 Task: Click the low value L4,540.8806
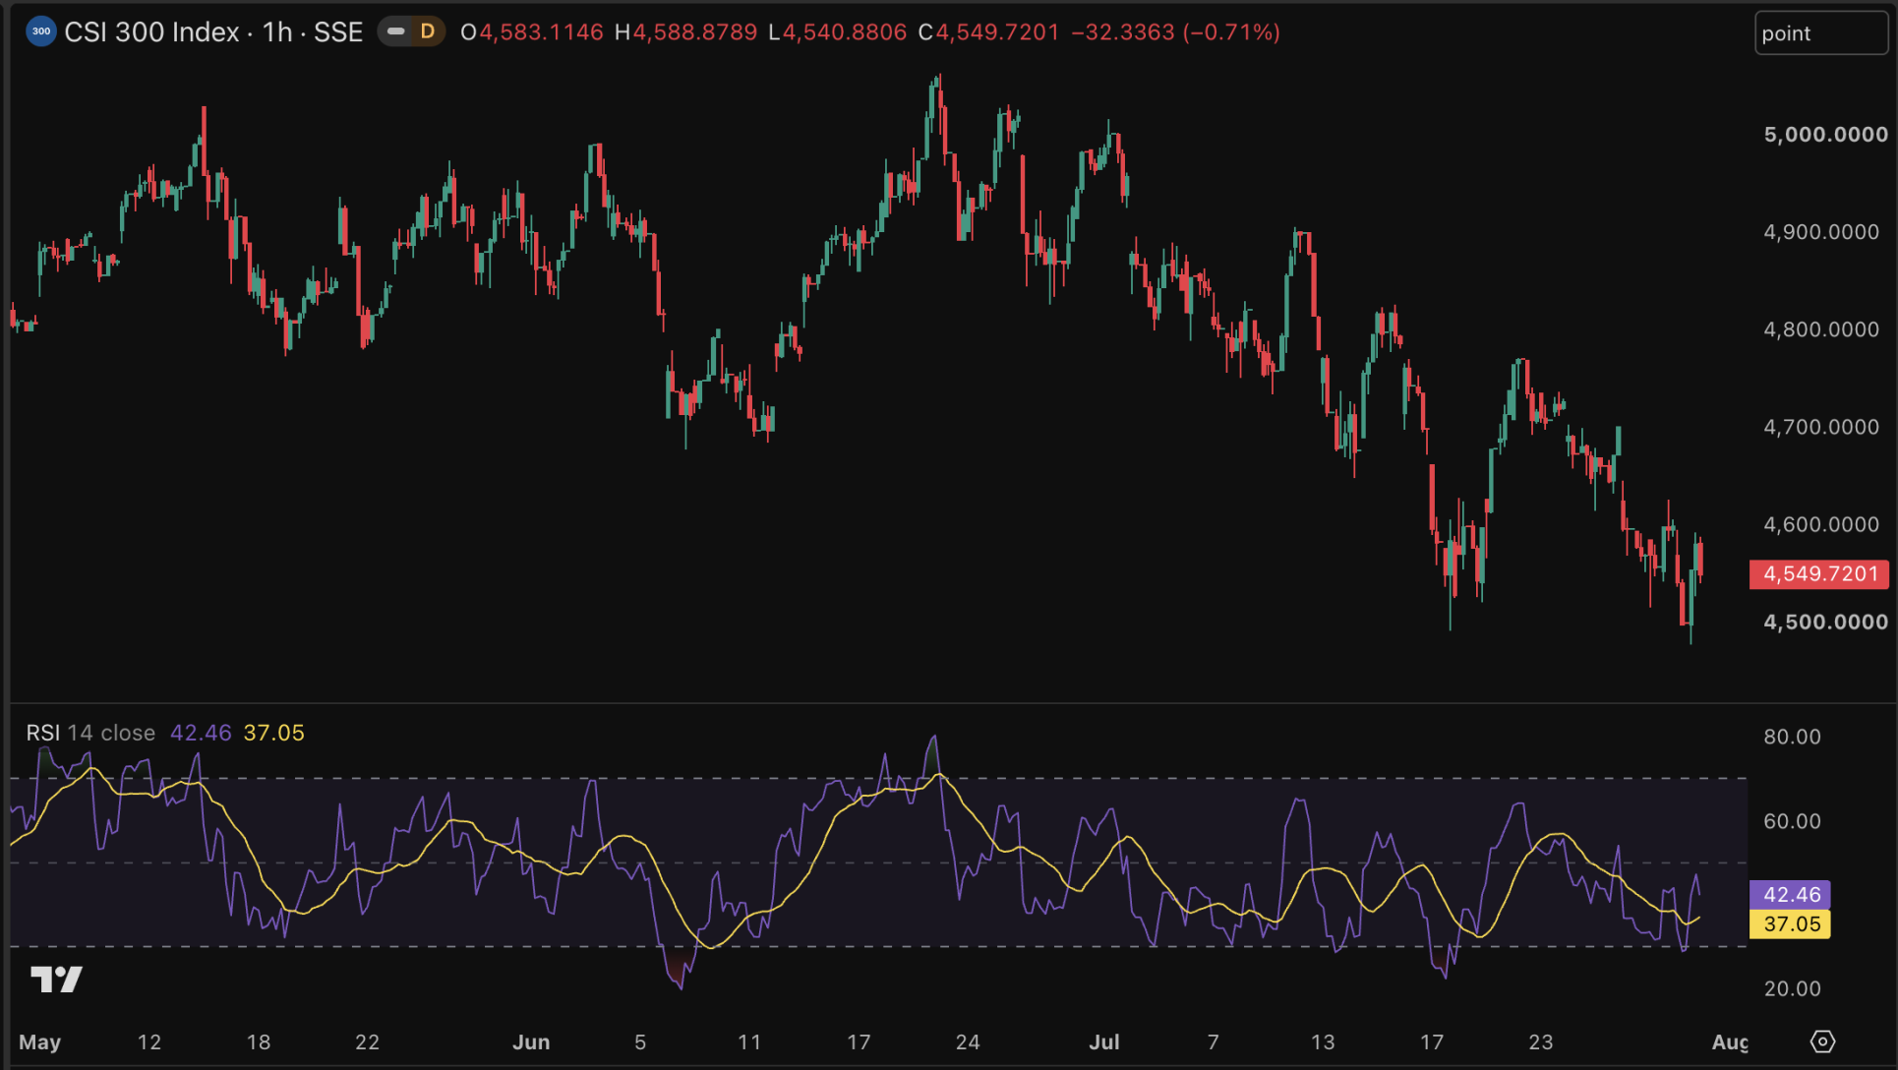tap(838, 32)
